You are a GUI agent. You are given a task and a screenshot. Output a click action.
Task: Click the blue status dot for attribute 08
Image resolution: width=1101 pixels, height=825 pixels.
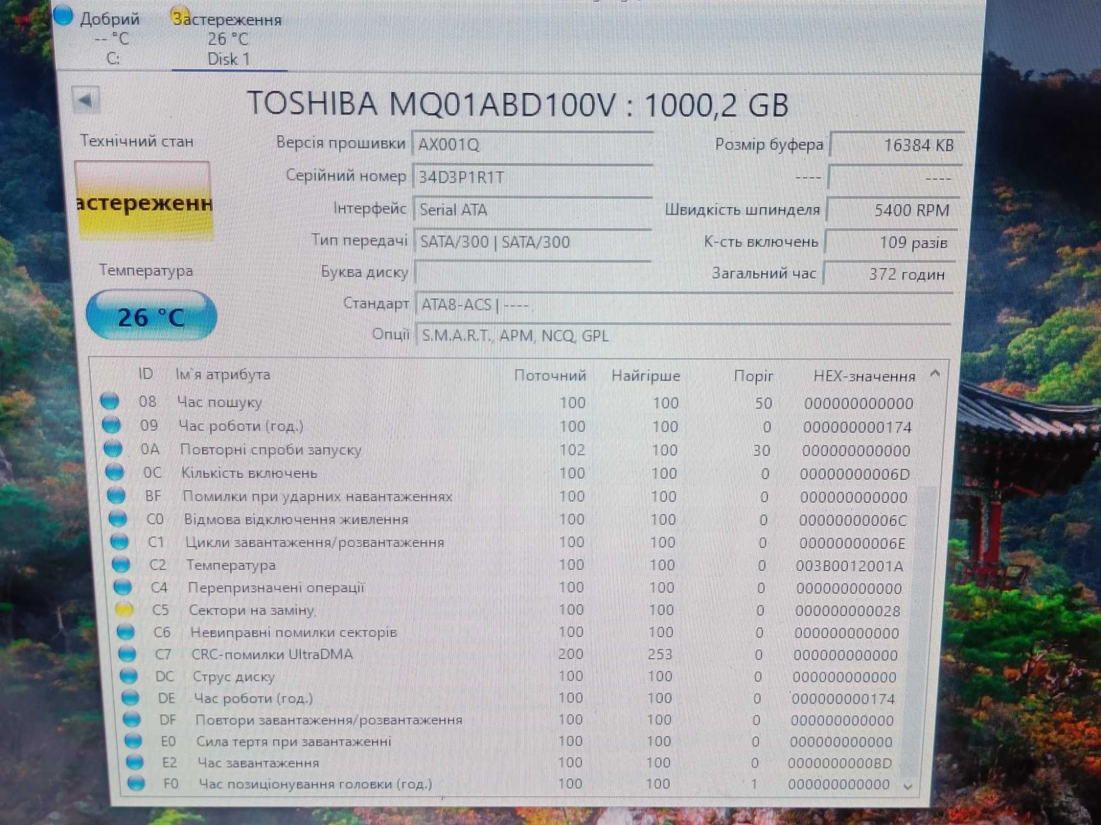[x=110, y=402]
